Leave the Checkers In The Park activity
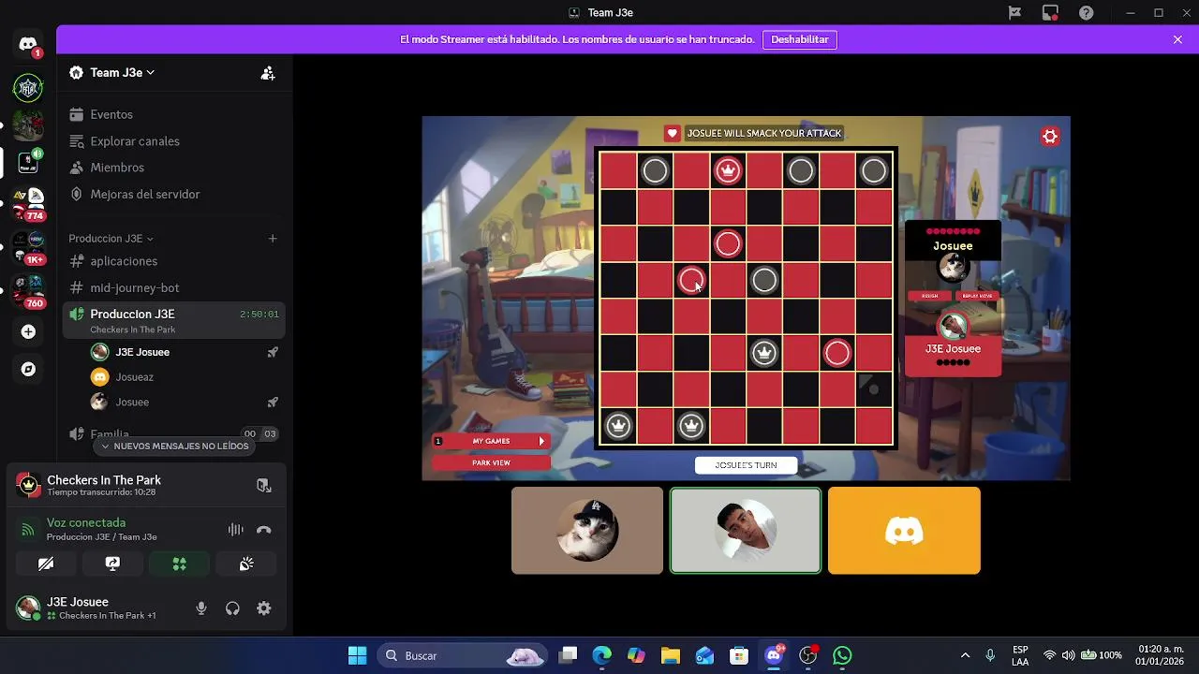 coord(264,485)
